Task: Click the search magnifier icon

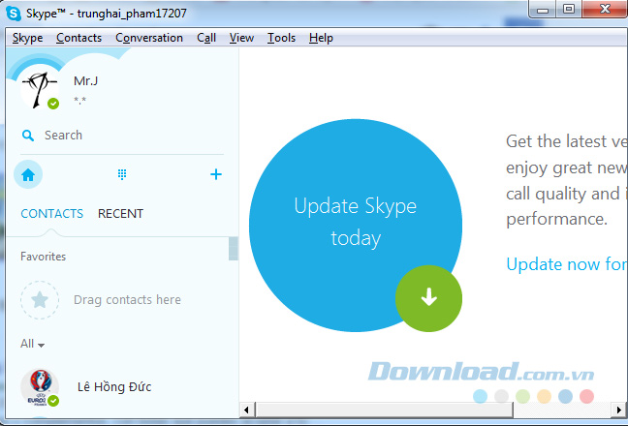Action: coord(28,136)
